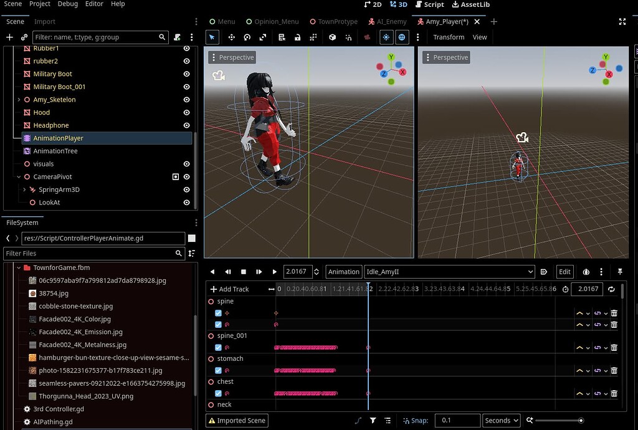Add a new node with plus icon
Viewport: 638px width, 430px height.
pos(9,37)
